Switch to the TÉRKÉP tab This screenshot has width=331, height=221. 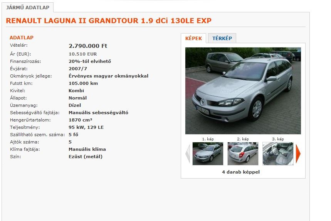click(x=222, y=38)
